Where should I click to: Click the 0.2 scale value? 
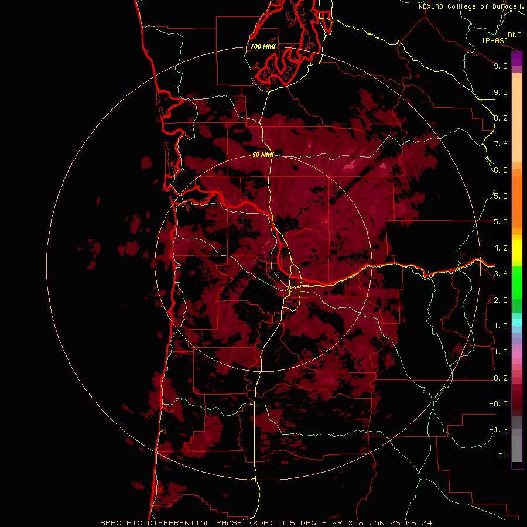pos(501,378)
